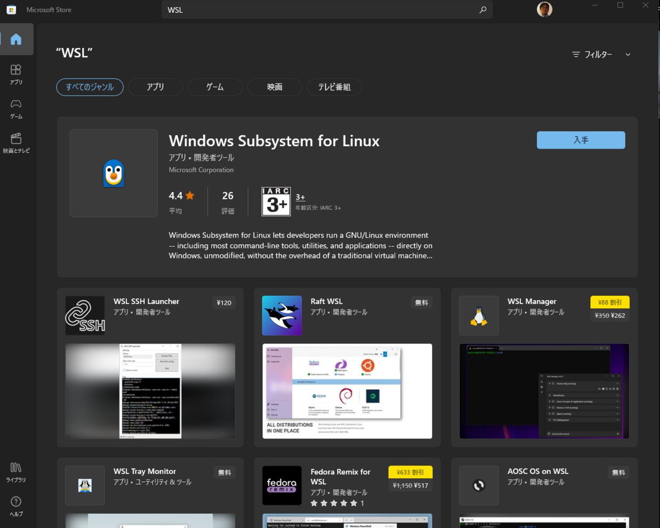
Task: Click the 無料 label on AOSC OS
Action: click(x=618, y=473)
